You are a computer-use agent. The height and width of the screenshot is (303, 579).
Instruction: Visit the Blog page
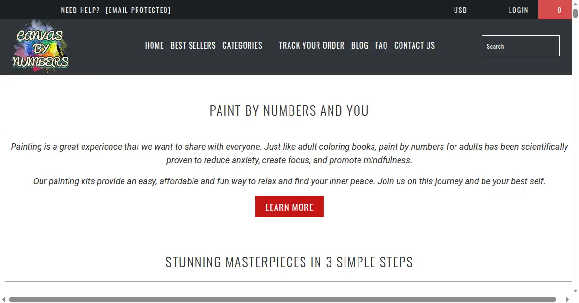tap(359, 46)
